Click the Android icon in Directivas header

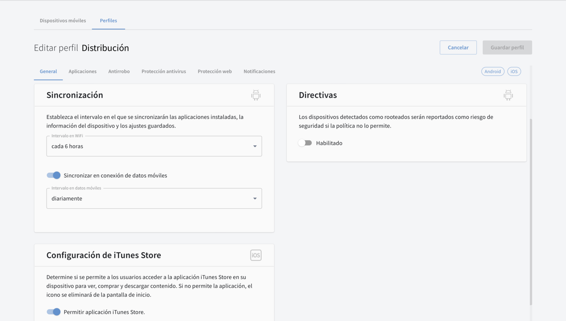[x=508, y=95]
